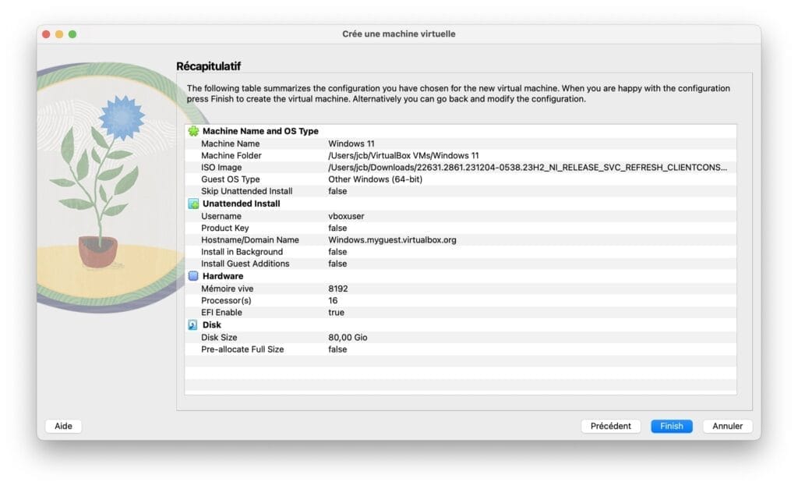
Task: Minimize the window with the yellow button
Action: click(59, 34)
